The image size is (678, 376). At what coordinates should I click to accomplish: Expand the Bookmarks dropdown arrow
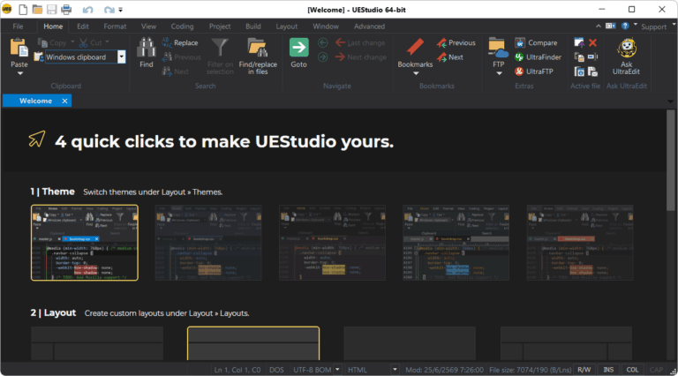[416, 73]
